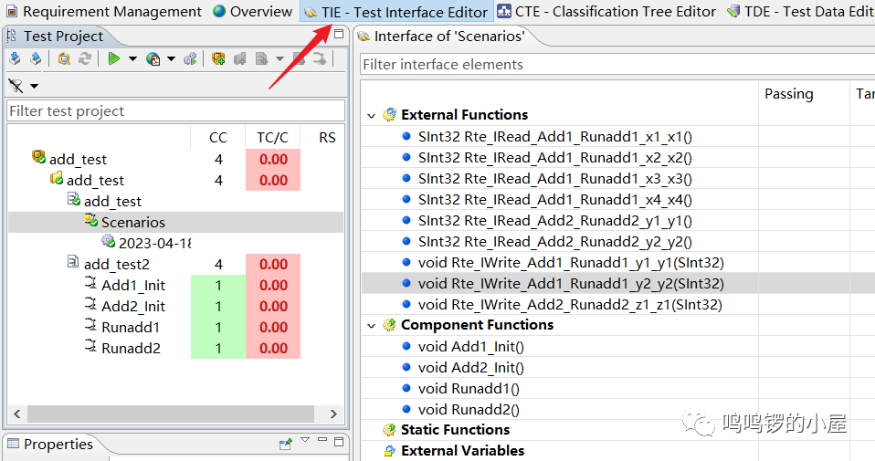Click the gold new project icon with plus
The image size is (875, 461).
coord(217,59)
